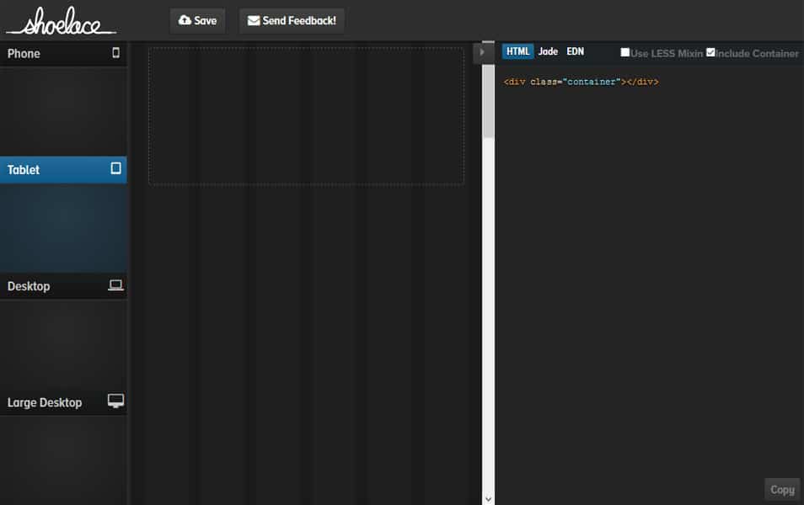Save the current grid layout
The height and width of the screenshot is (505, 804).
197,20
